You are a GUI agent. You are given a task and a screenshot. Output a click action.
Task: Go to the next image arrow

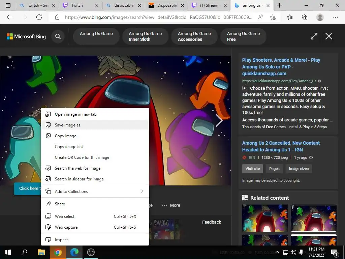click(x=219, y=120)
